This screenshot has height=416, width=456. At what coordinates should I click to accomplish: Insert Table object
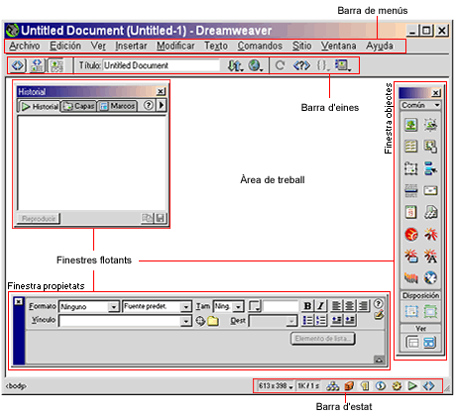[410, 146]
